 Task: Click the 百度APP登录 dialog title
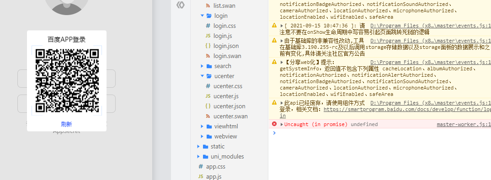pos(67,39)
